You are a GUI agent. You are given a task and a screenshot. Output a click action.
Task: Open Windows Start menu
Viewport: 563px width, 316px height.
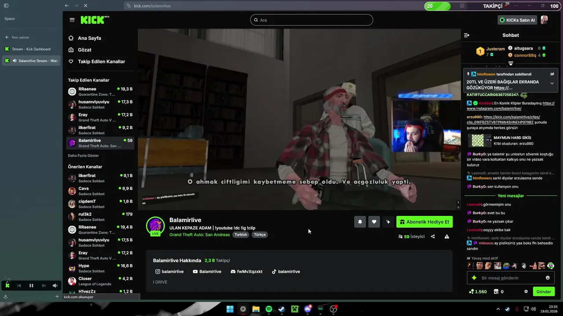(x=230, y=309)
